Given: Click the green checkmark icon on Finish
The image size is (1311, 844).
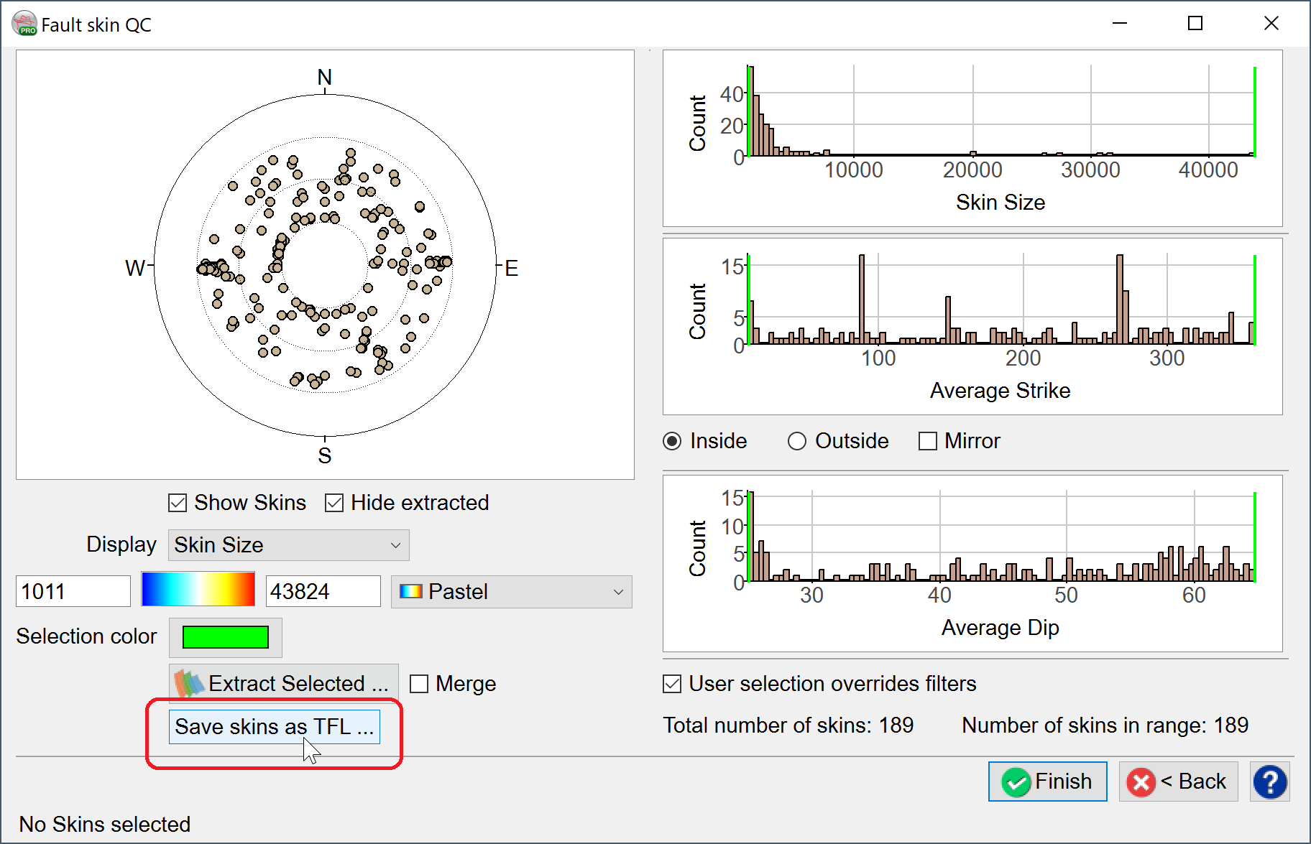Looking at the screenshot, I should pos(1016,782).
